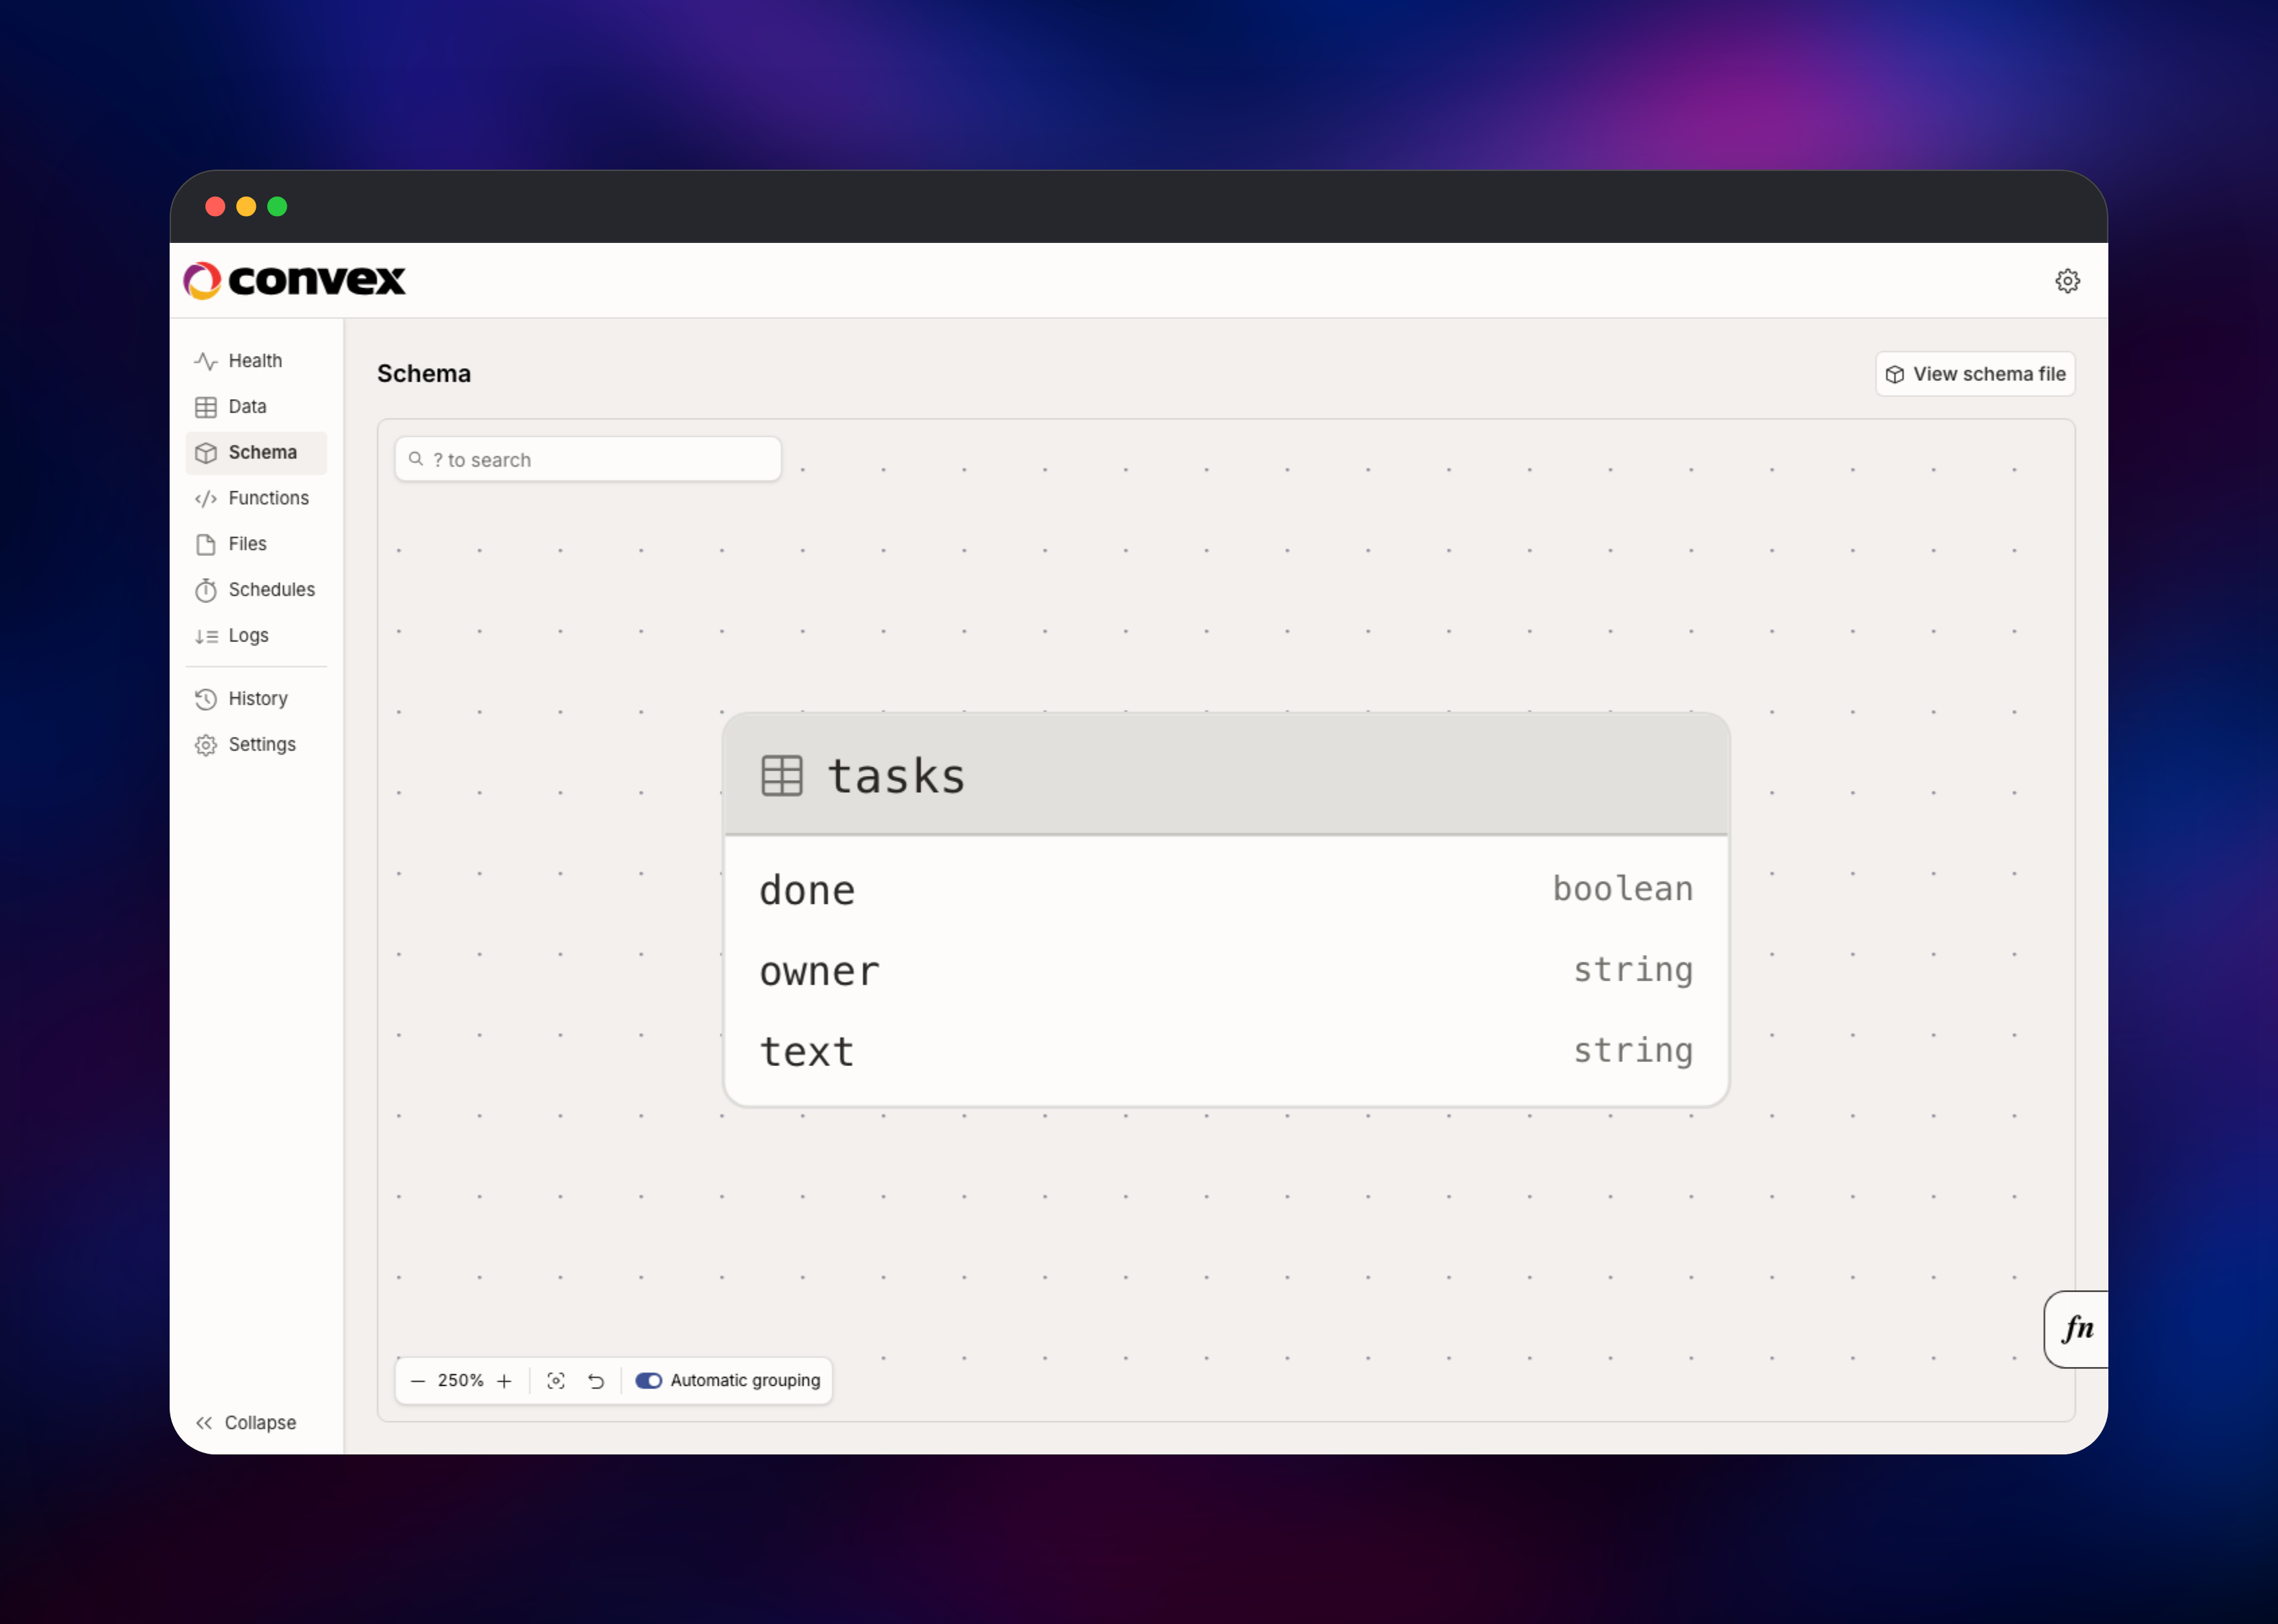Viewport: 2278px width, 1624px height.
Task: Close the window with red button
Action: click(215, 206)
